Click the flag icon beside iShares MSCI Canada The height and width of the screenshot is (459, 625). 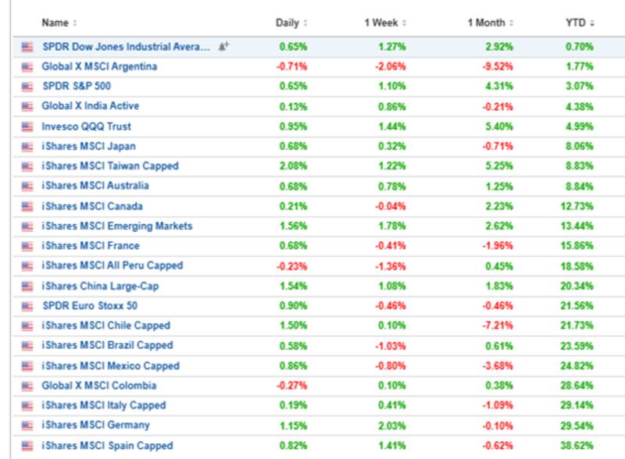pyautogui.click(x=27, y=207)
